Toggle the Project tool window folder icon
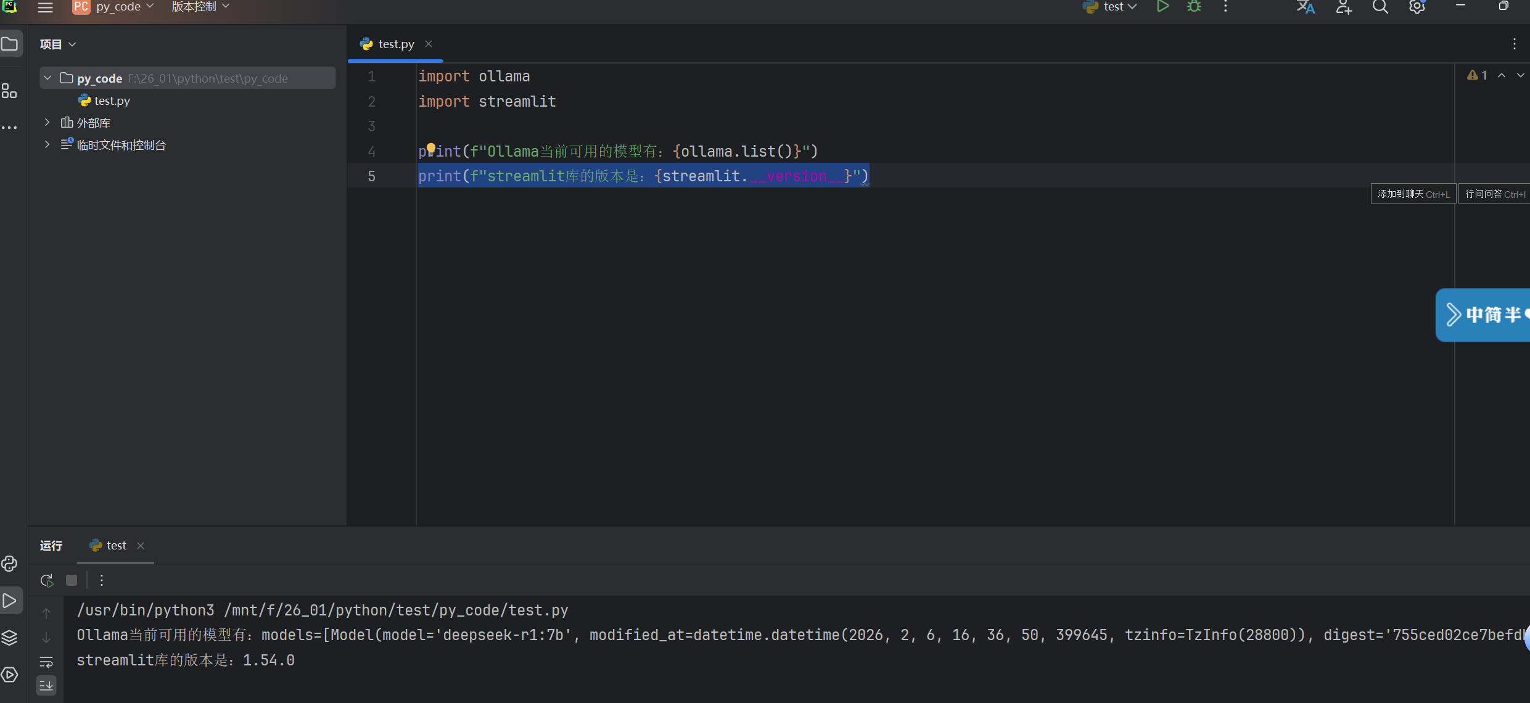The height and width of the screenshot is (703, 1530). 9,44
